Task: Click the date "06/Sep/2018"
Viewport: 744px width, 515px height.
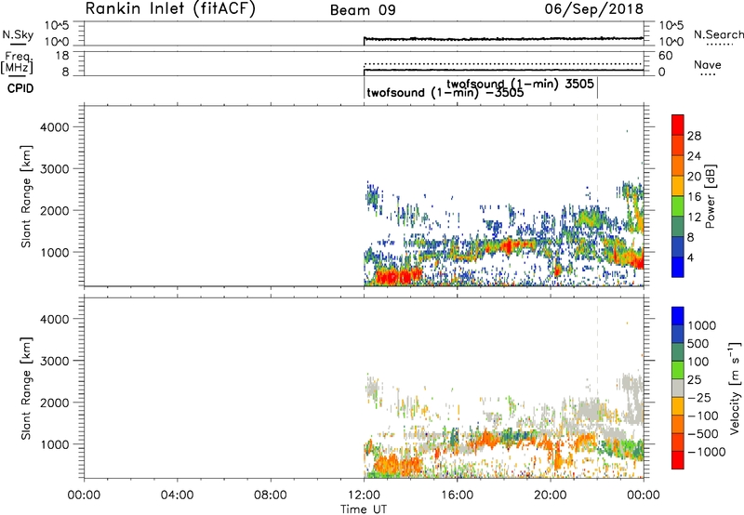Action: 593,8
